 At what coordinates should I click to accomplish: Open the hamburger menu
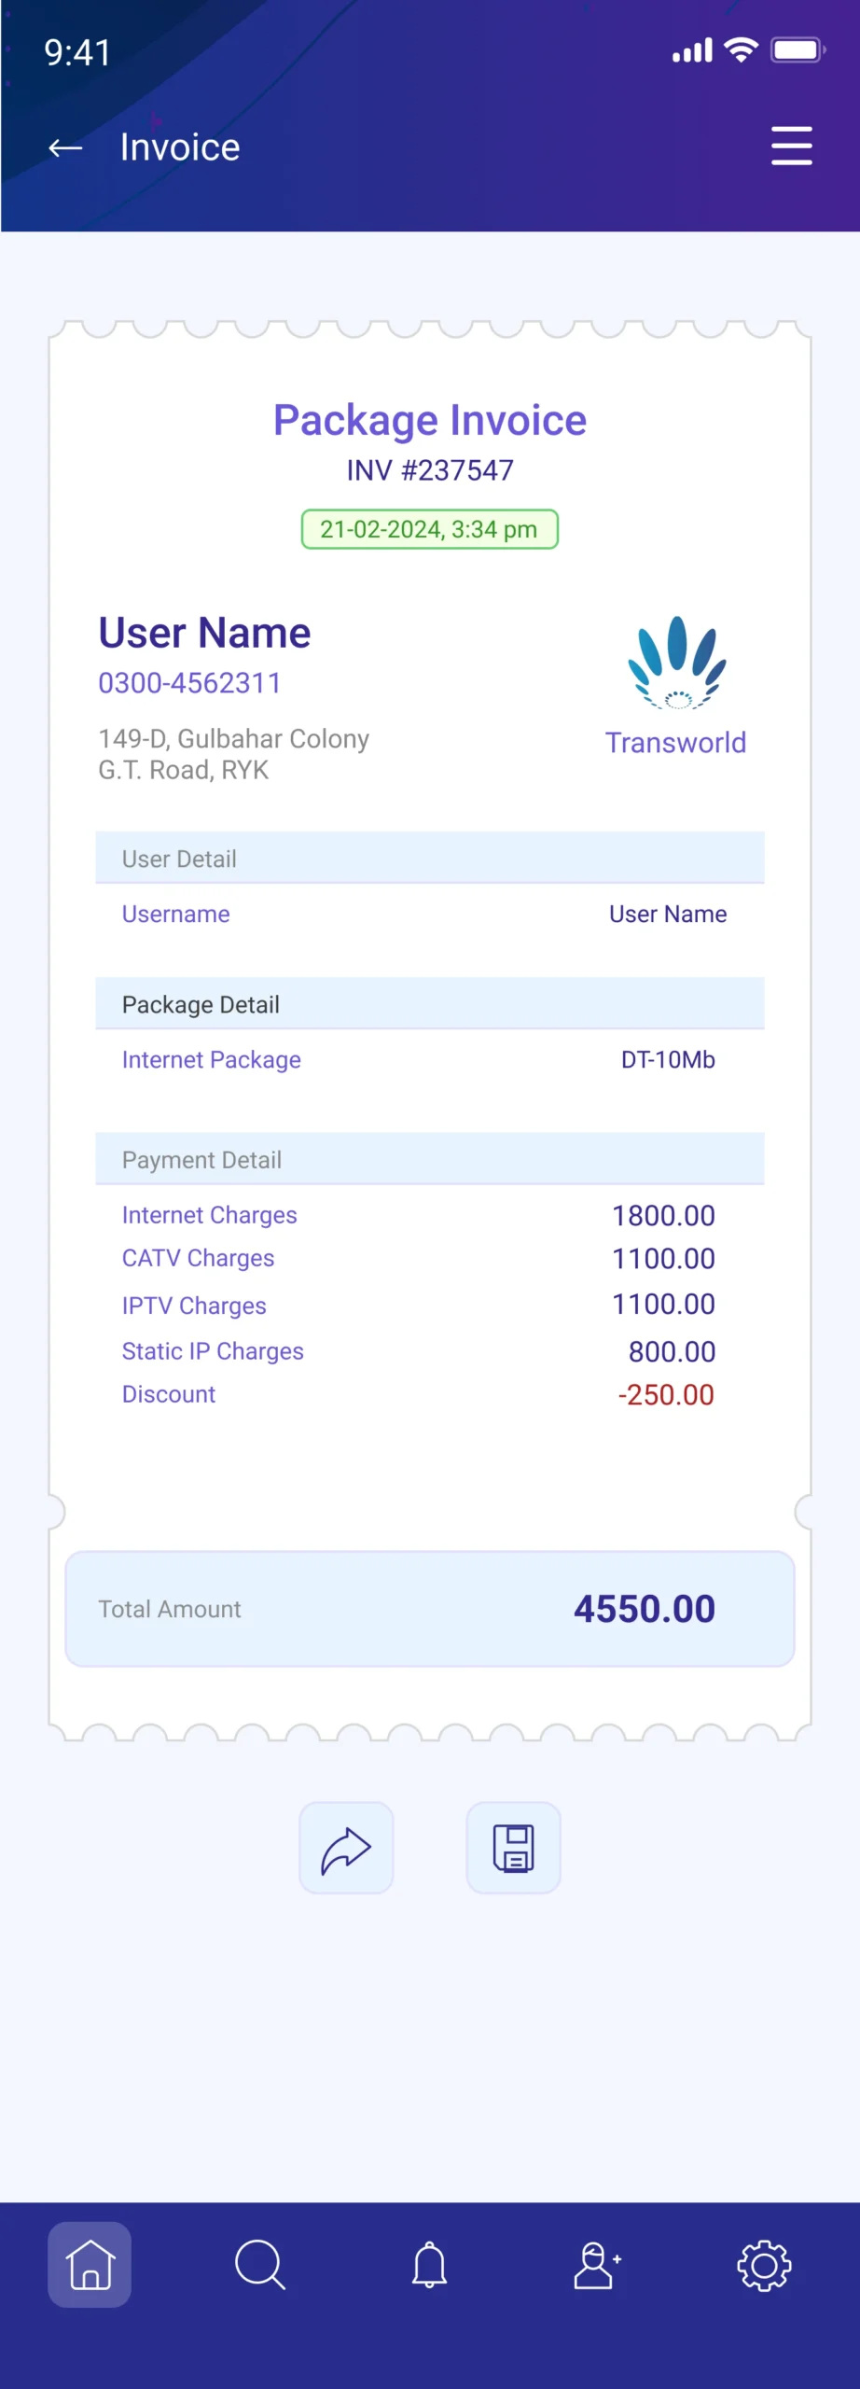791,147
